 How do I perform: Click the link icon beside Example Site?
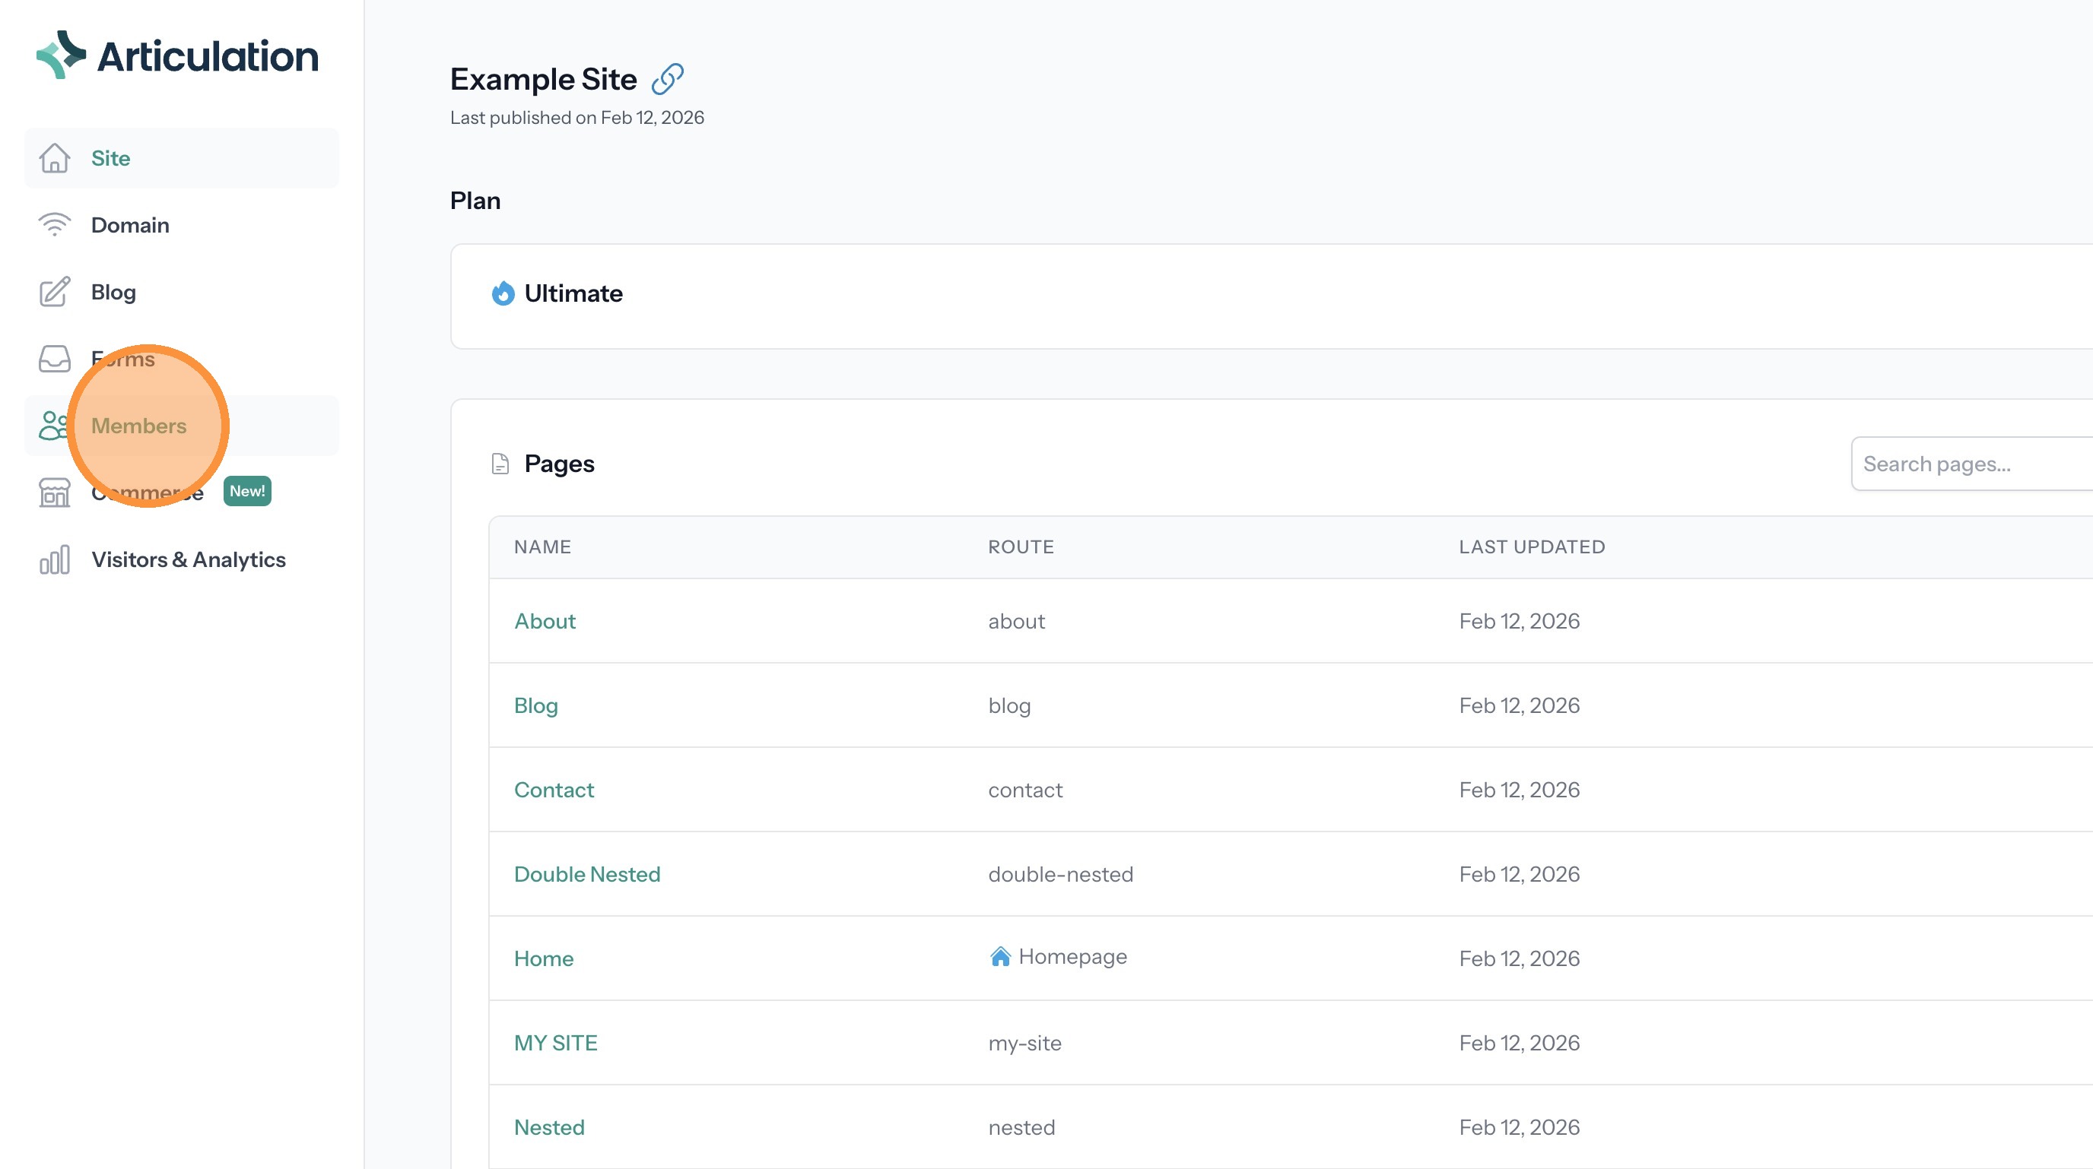pos(667,79)
